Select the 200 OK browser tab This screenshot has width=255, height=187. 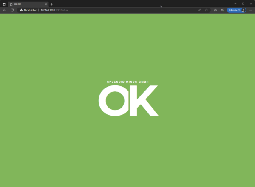[x=28, y=4]
